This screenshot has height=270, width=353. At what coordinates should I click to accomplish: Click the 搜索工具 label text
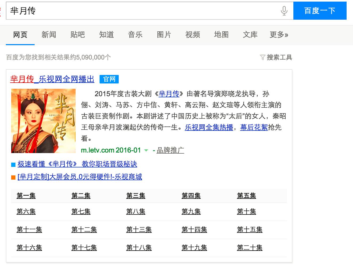tap(280, 57)
